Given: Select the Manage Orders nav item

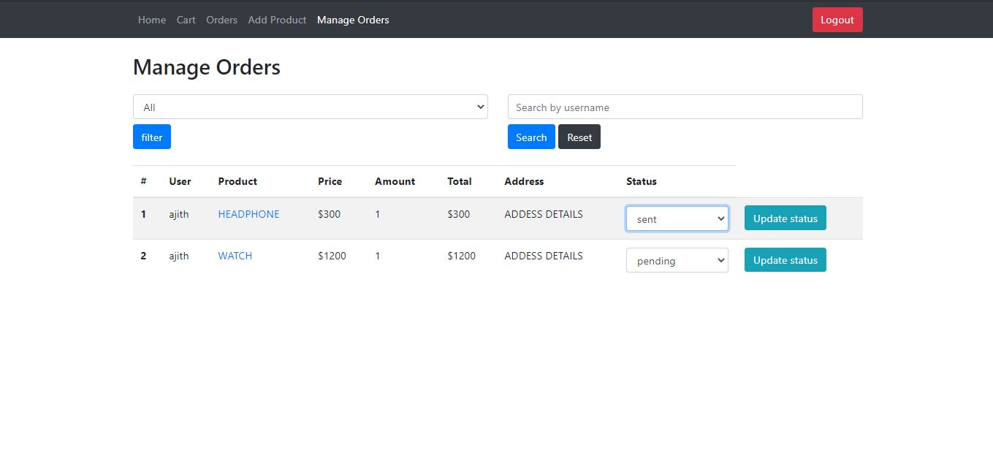Looking at the screenshot, I should pyautogui.click(x=353, y=20).
